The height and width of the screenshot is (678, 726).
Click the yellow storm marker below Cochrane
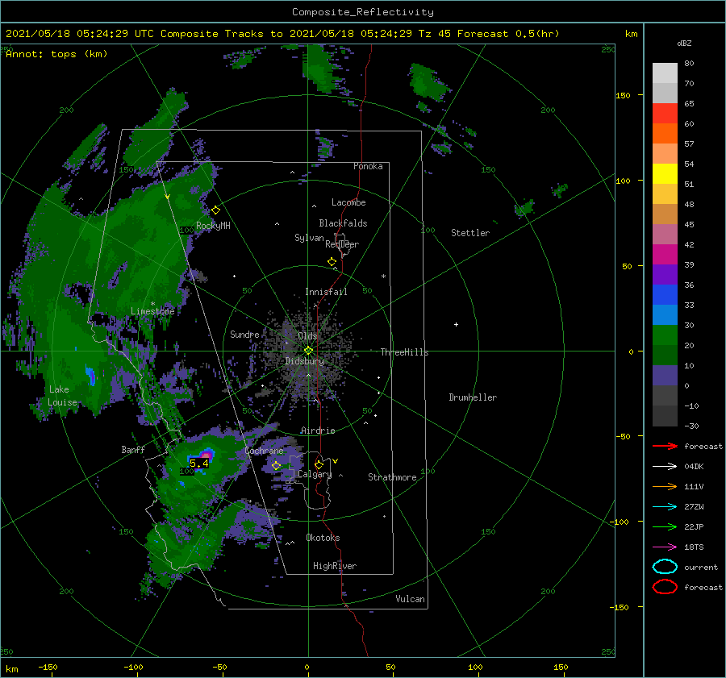click(x=277, y=465)
